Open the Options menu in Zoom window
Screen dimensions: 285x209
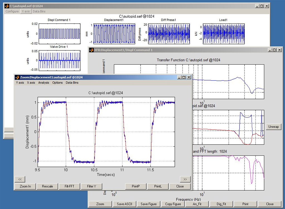click(x=57, y=82)
